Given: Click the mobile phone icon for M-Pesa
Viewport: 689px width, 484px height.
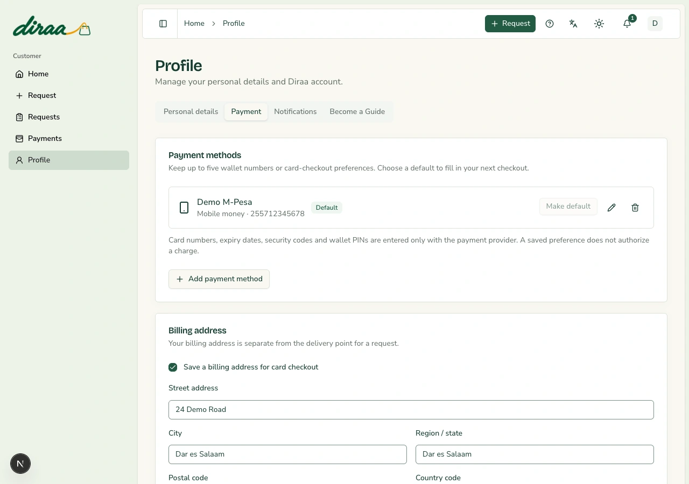Looking at the screenshot, I should 184,208.
